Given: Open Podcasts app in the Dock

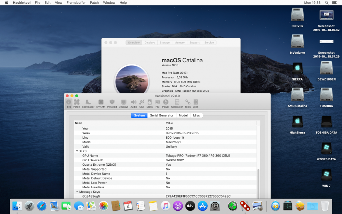Looking at the screenshot, I should click(178, 206).
